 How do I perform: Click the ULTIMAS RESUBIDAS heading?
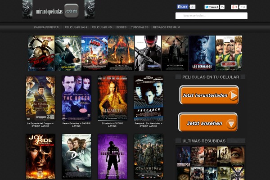(x=204, y=141)
